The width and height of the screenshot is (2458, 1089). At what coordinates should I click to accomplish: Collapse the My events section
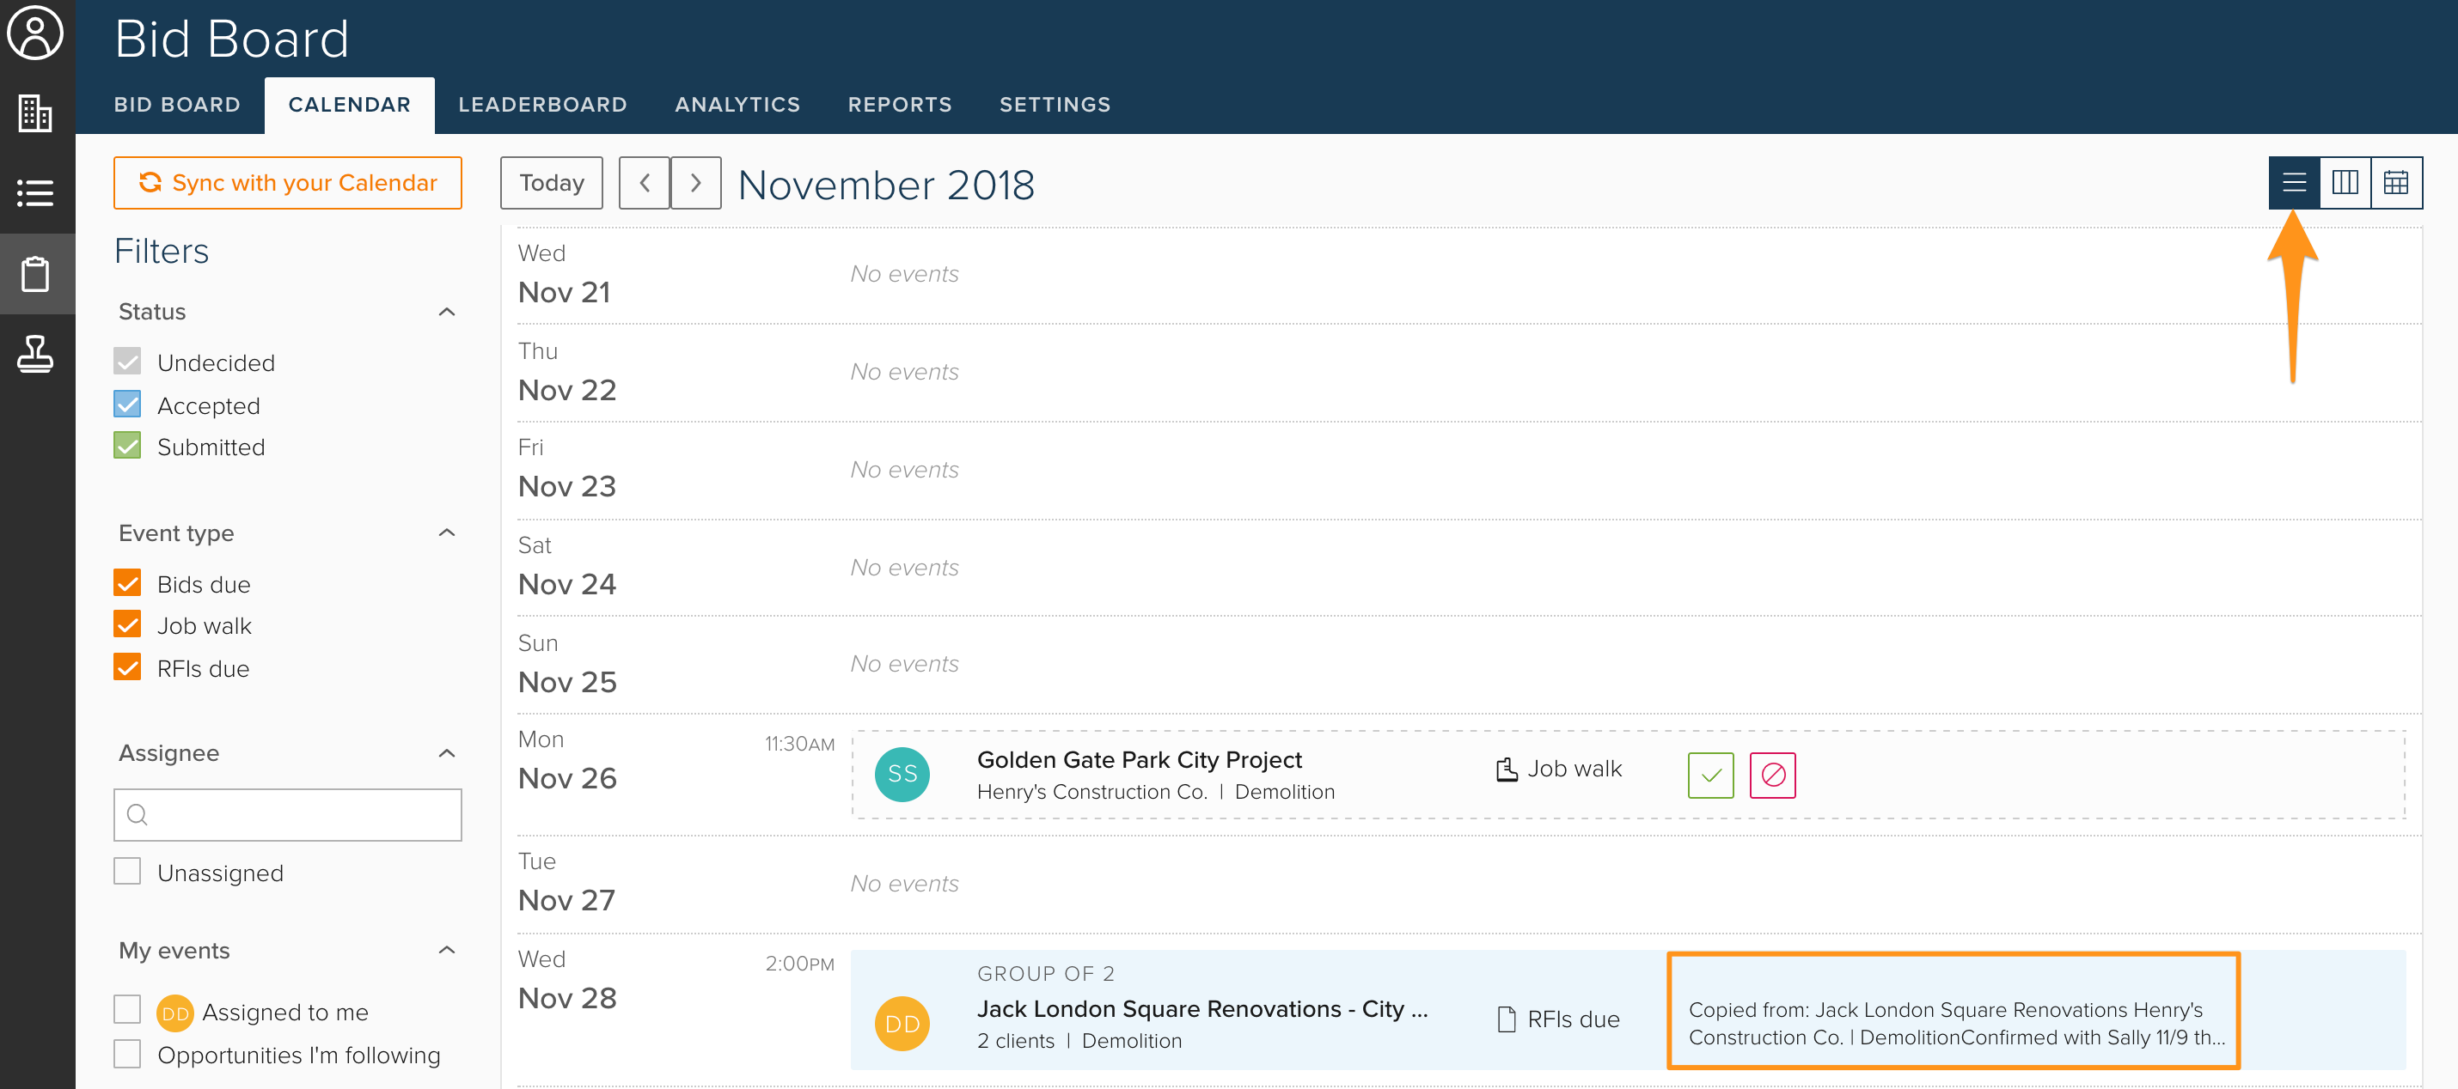(447, 950)
